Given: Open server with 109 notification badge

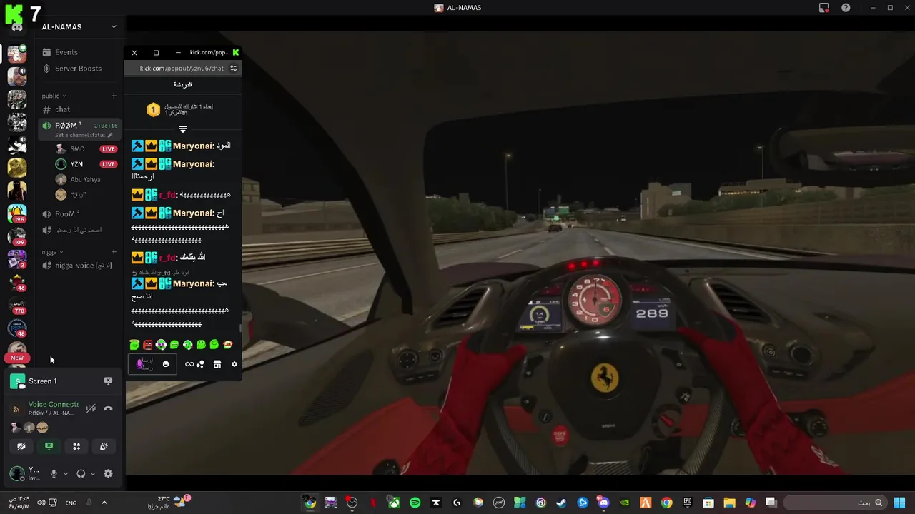Looking at the screenshot, I should (x=17, y=237).
